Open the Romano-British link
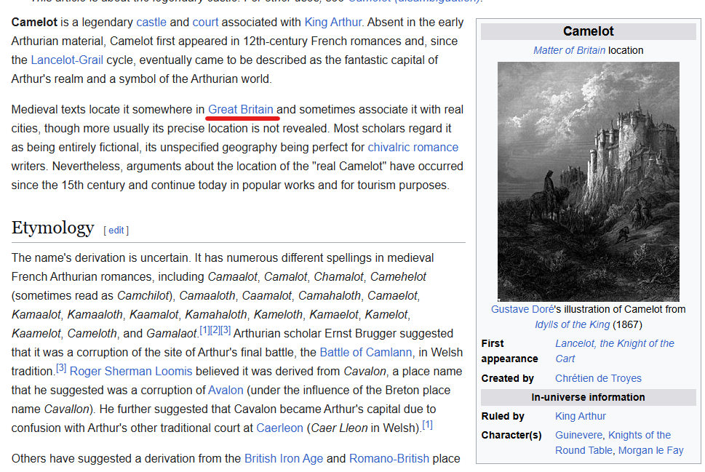This screenshot has height=472, width=705. pyautogui.click(x=389, y=458)
